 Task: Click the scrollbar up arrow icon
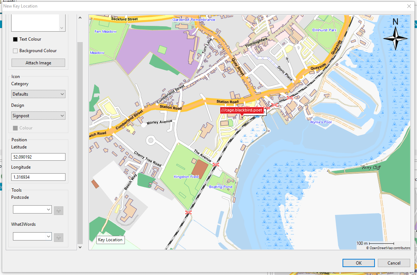click(80, 17)
